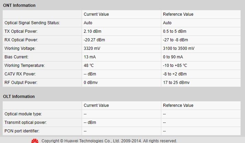245x143 pixels.
Task: Click the Huawei Technologies copyright text
Action: (x=109, y=141)
